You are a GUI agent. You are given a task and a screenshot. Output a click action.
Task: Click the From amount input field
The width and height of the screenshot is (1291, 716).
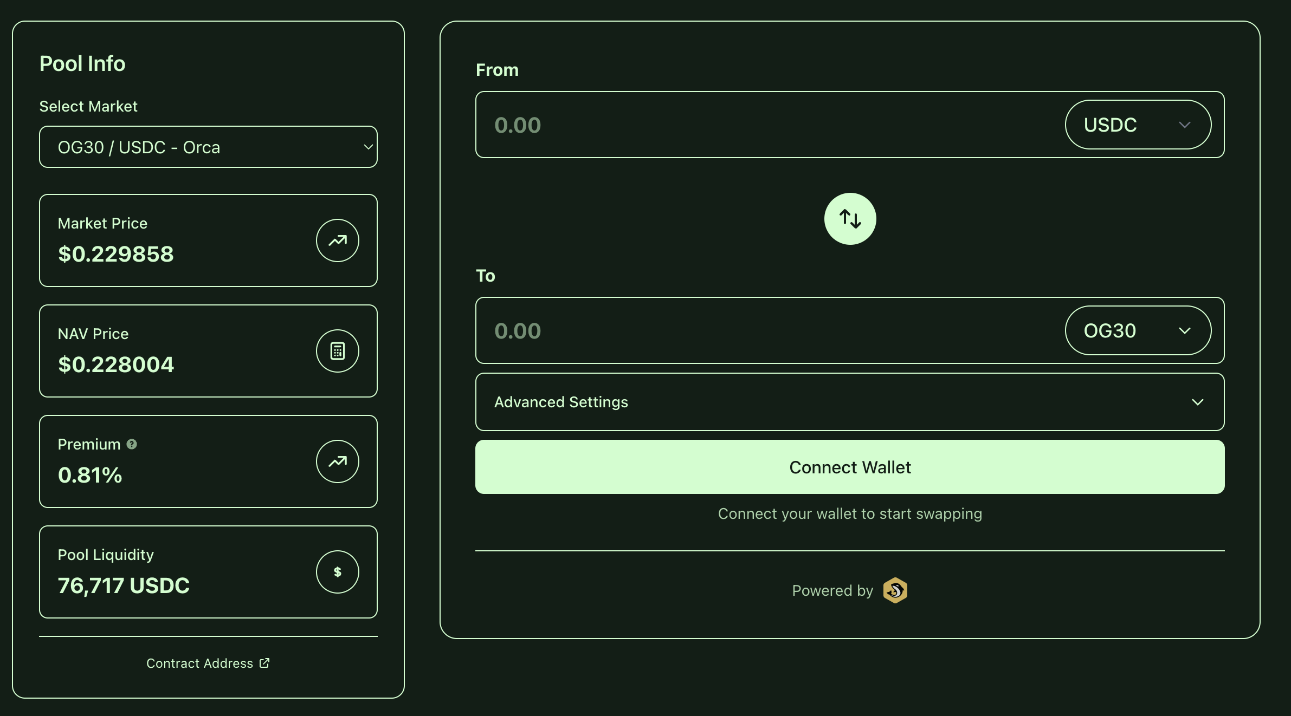point(759,125)
